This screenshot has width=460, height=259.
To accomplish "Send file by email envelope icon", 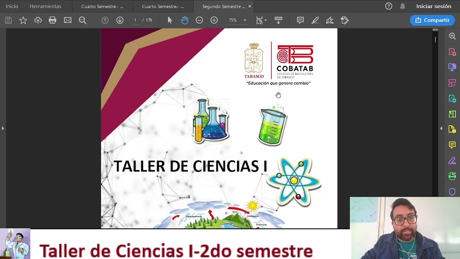I will (68, 21).
